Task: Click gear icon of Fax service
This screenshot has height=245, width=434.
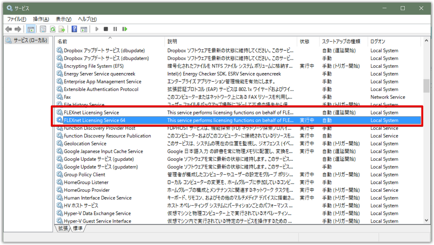Action: (x=60, y=97)
